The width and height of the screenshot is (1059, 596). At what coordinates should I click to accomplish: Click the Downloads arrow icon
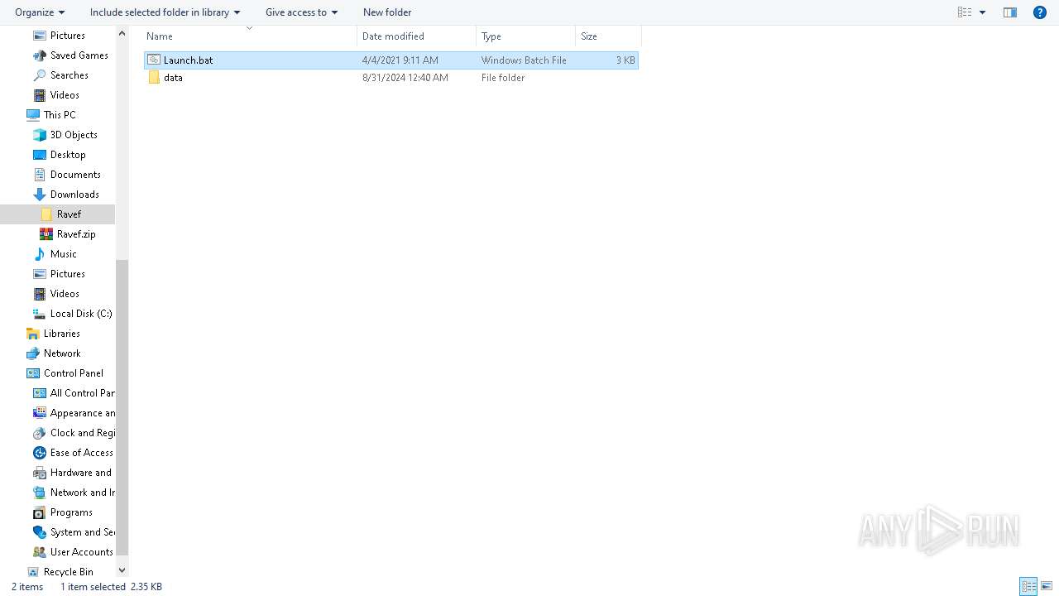tap(39, 195)
